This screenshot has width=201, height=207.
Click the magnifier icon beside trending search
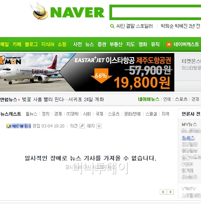tap(112, 26)
